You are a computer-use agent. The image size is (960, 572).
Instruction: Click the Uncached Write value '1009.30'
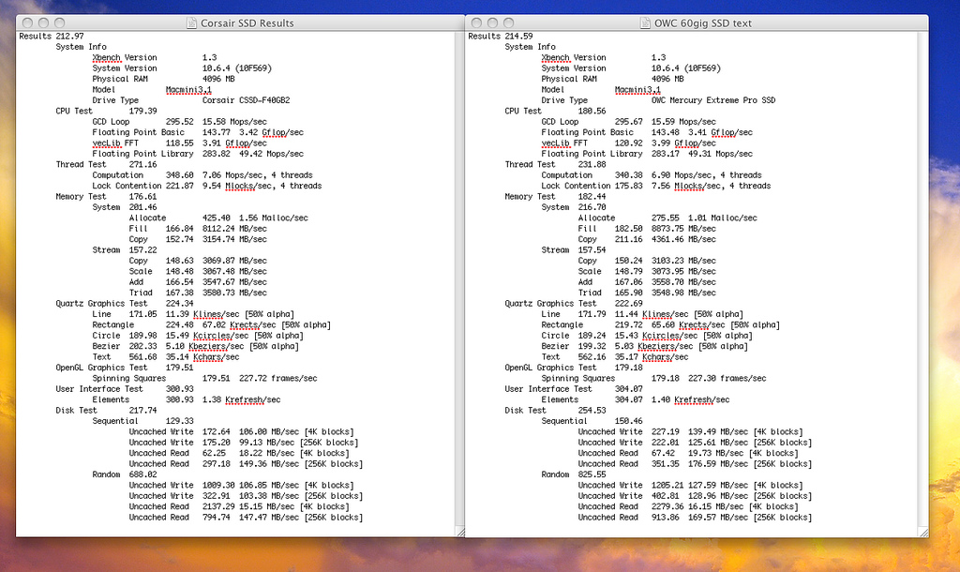pos(218,485)
